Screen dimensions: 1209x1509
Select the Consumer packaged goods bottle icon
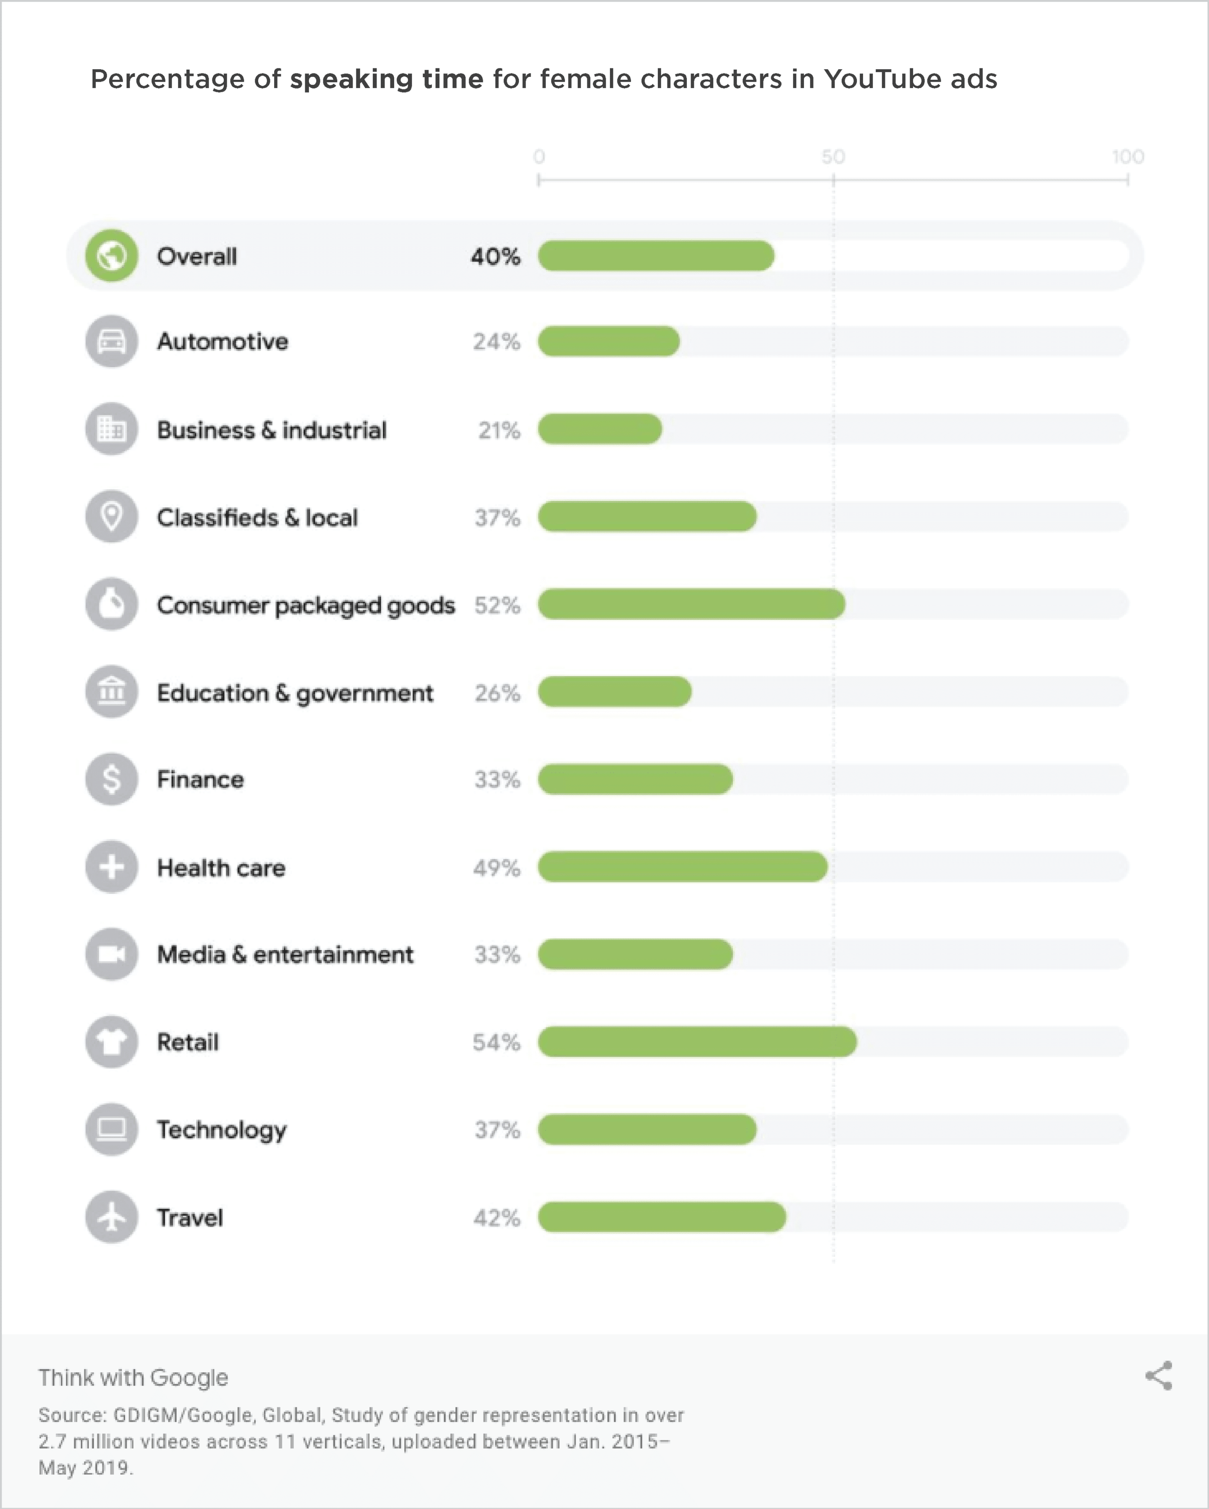(111, 604)
